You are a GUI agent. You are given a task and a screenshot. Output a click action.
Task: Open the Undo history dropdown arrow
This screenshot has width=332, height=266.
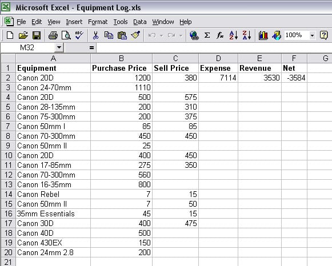point(161,35)
